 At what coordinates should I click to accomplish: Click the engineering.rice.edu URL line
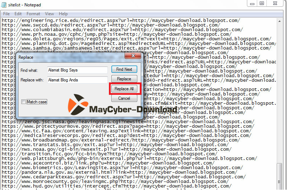pyautogui.click(x=121, y=21)
